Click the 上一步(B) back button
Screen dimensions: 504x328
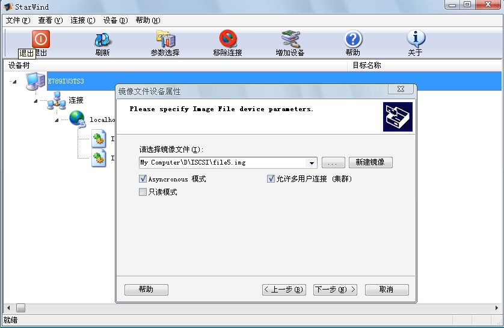coord(284,290)
